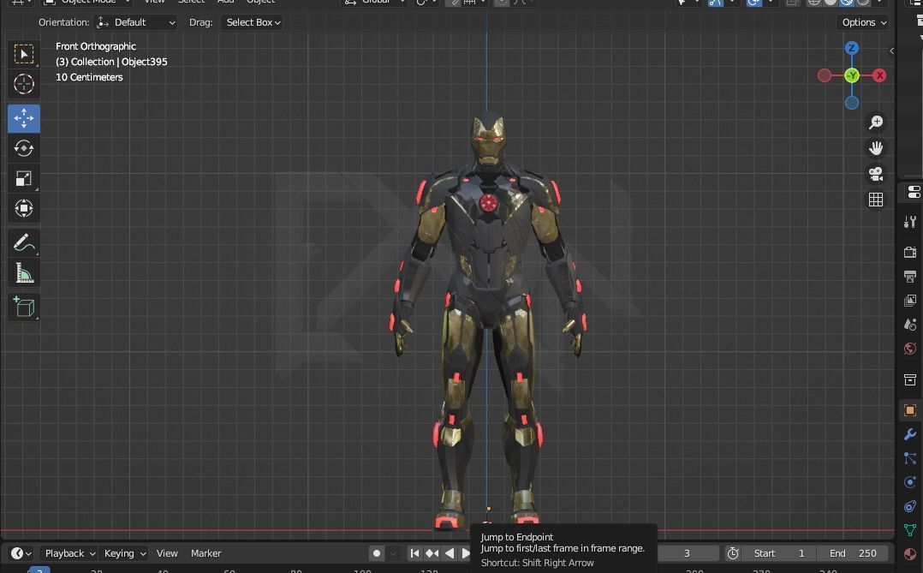Open the Options dropdown

click(864, 22)
